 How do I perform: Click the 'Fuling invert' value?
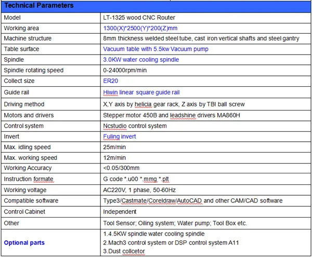[x=120, y=137]
